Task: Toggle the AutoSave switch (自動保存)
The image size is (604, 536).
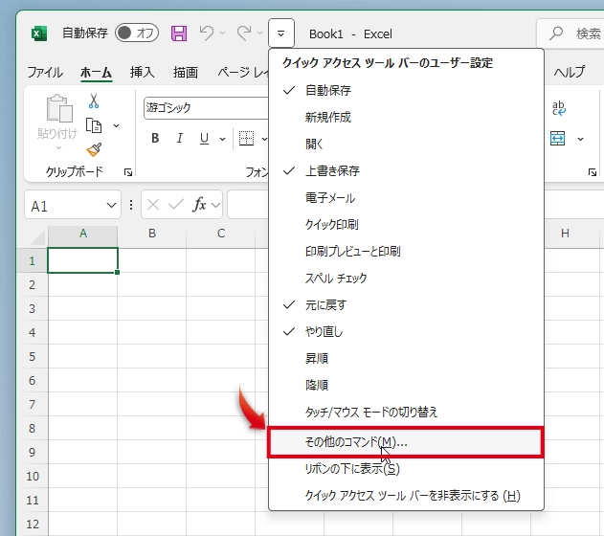Action: [x=137, y=33]
